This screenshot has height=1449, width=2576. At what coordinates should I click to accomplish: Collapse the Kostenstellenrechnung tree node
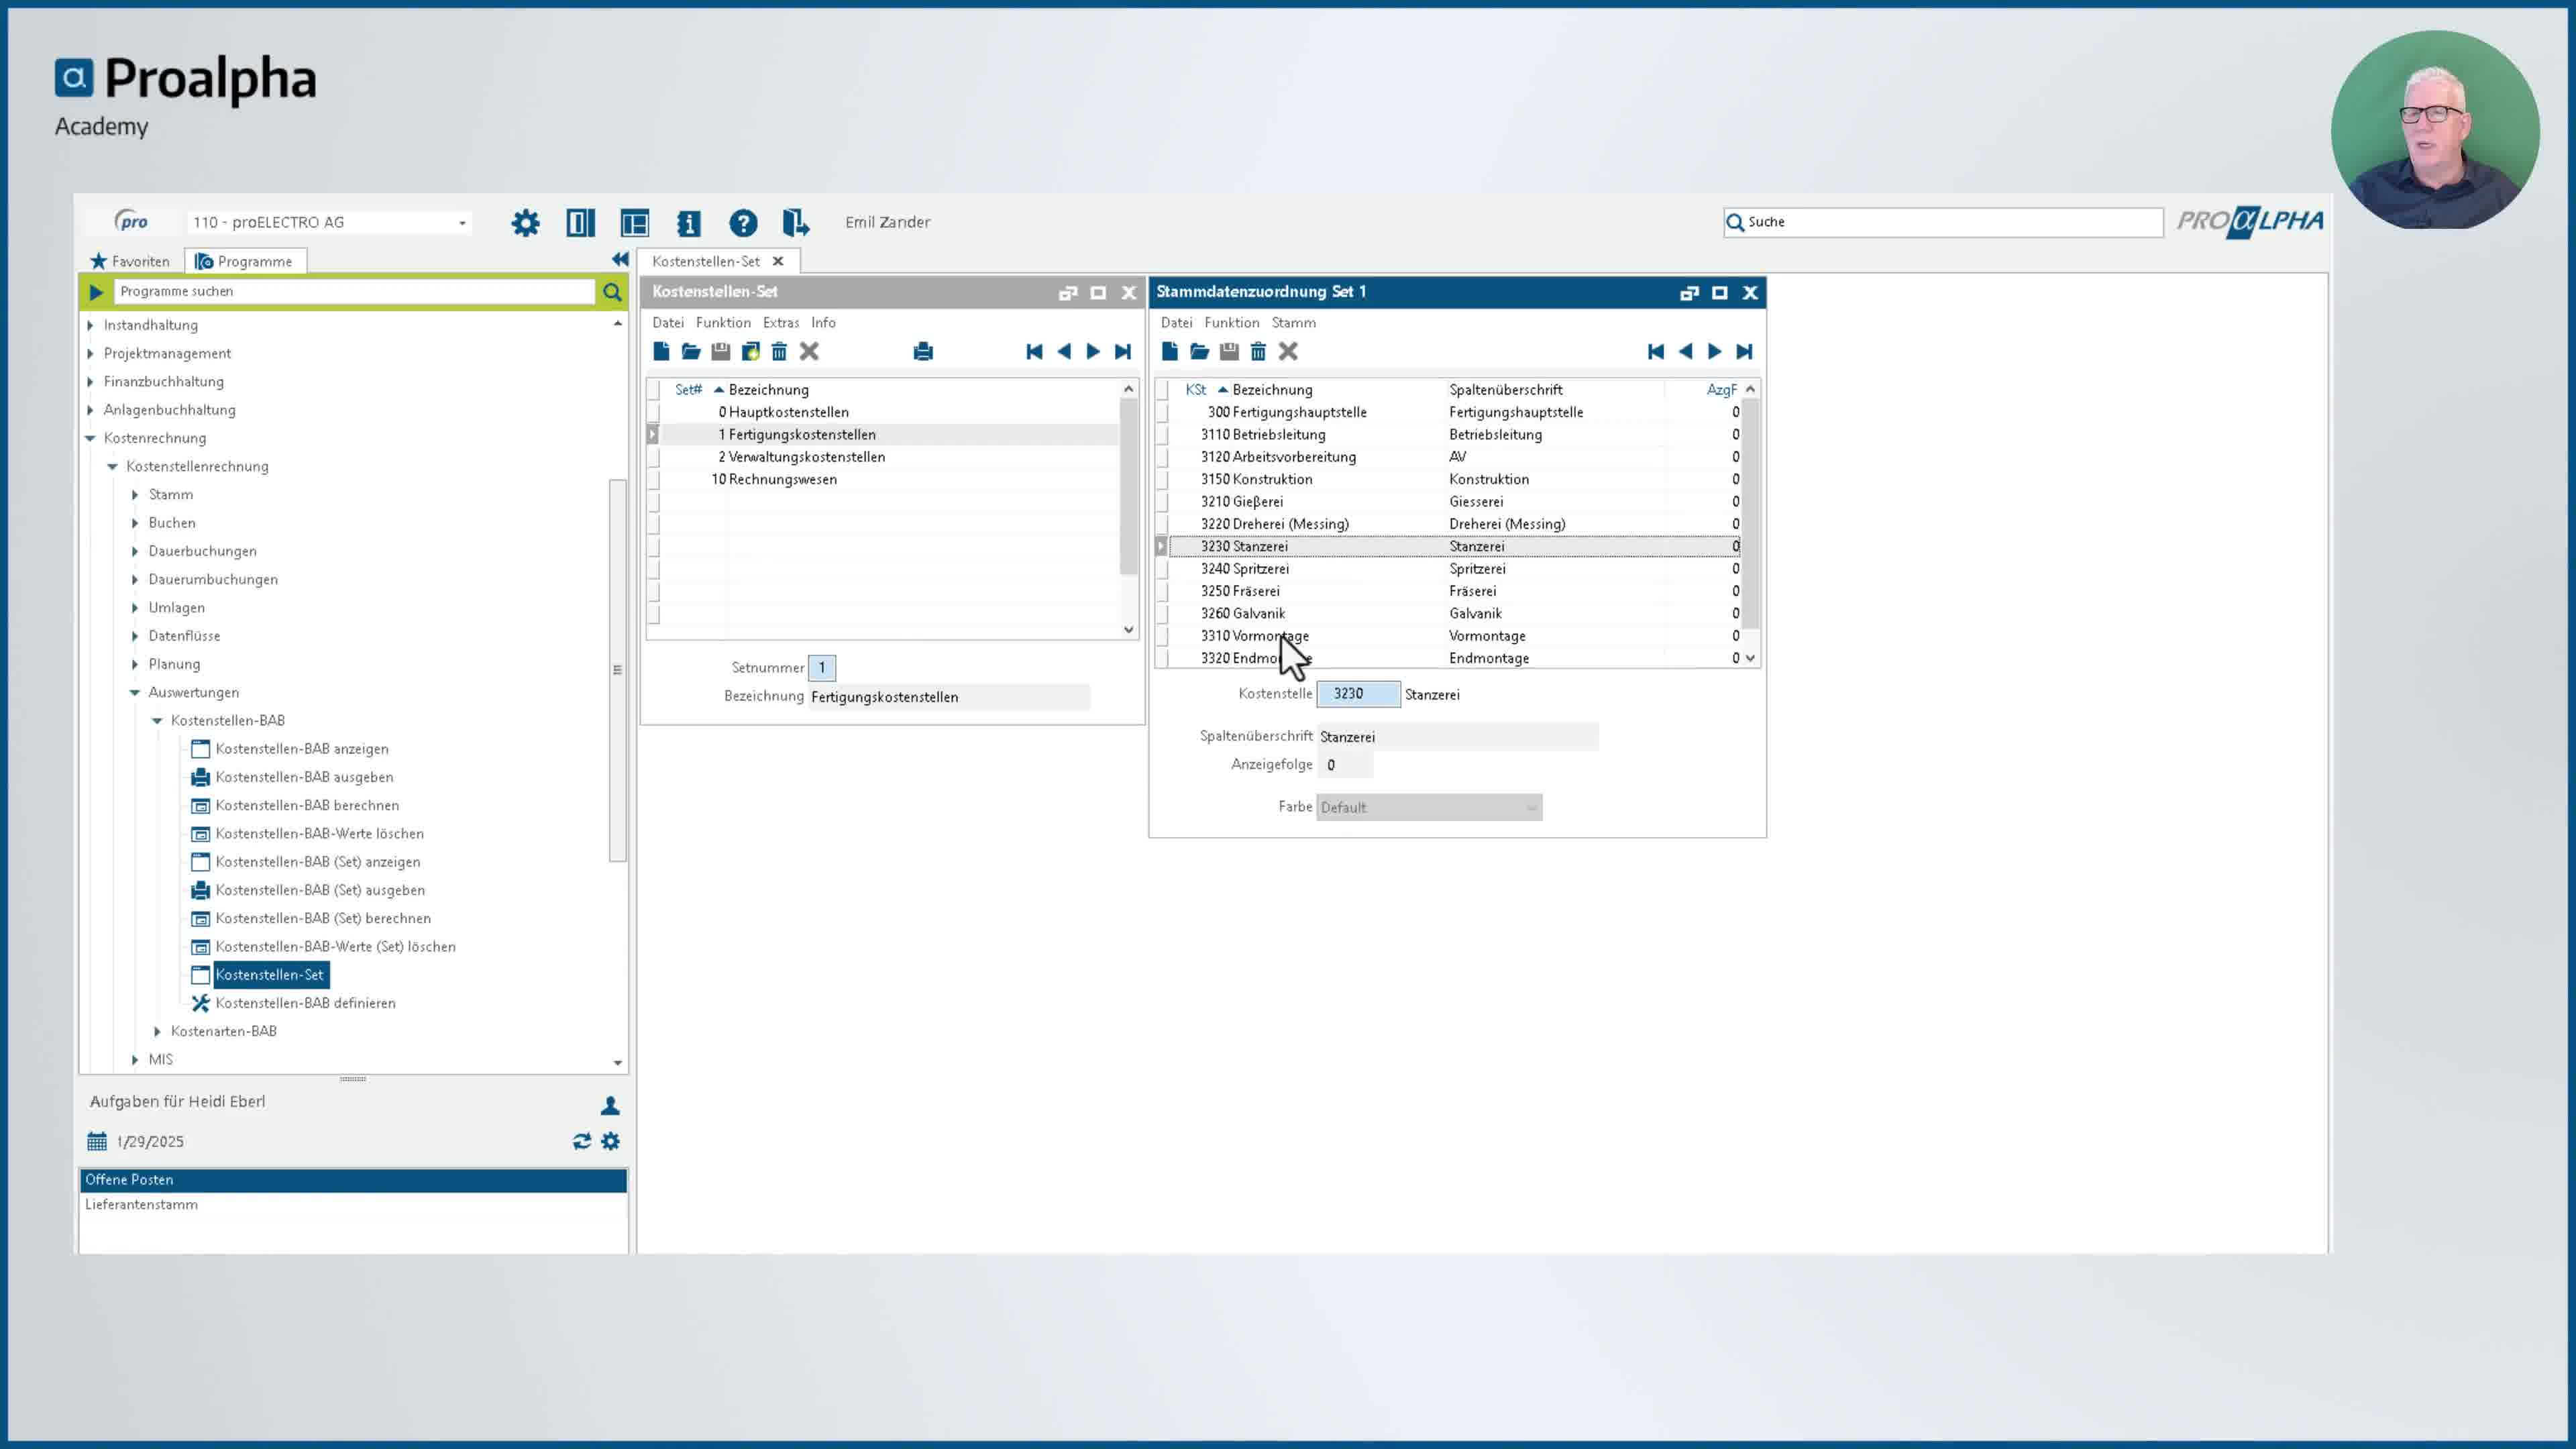112,466
